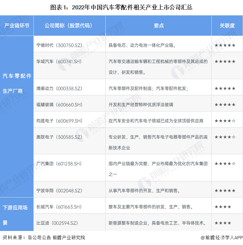Click the star rating in the 福耀玻璃 row
Screen dimensions: 243x245
225,105
